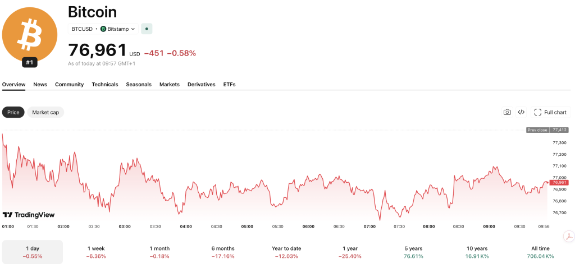Select the Year to date range

286,252
